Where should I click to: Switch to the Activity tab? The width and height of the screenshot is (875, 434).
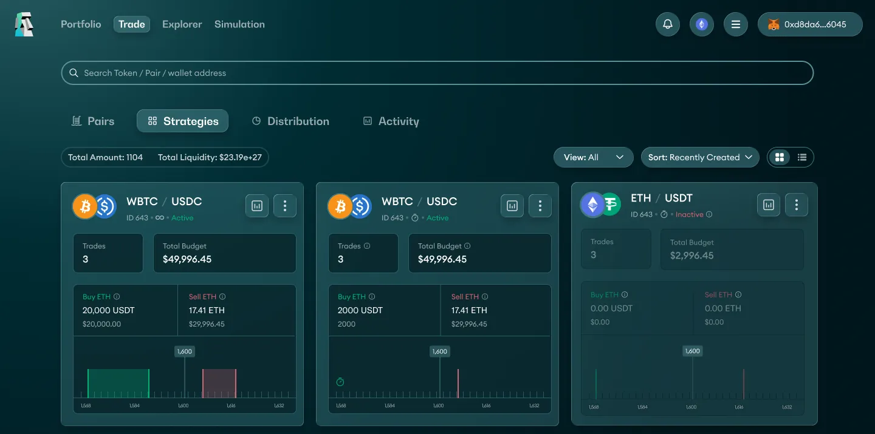tap(391, 121)
